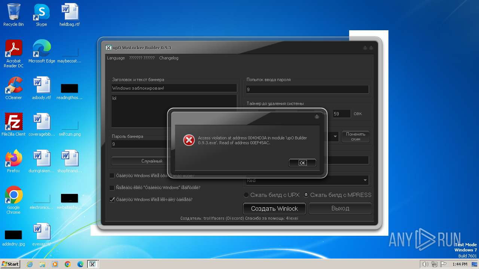Click the banner text area containing 'lol'

point(174,111)
